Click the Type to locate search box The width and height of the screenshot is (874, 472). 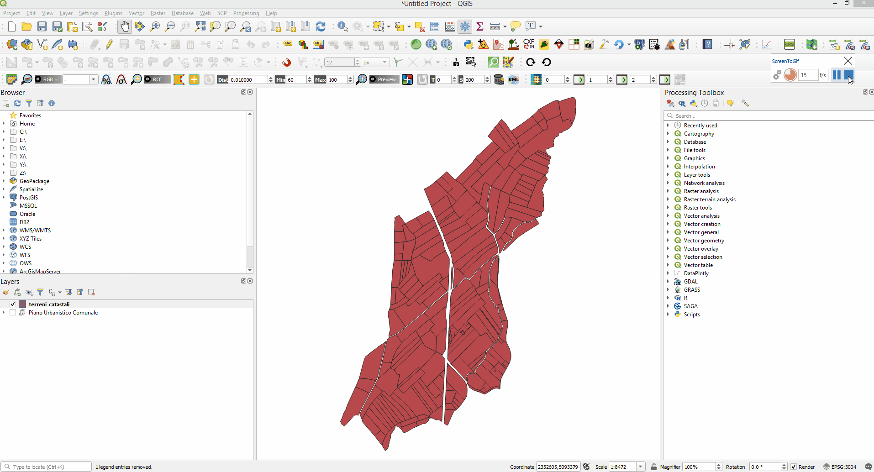coord(47,467)
